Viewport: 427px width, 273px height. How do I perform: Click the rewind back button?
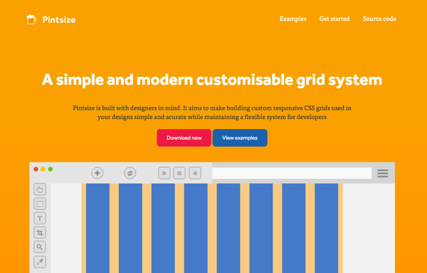coord(195,173)
